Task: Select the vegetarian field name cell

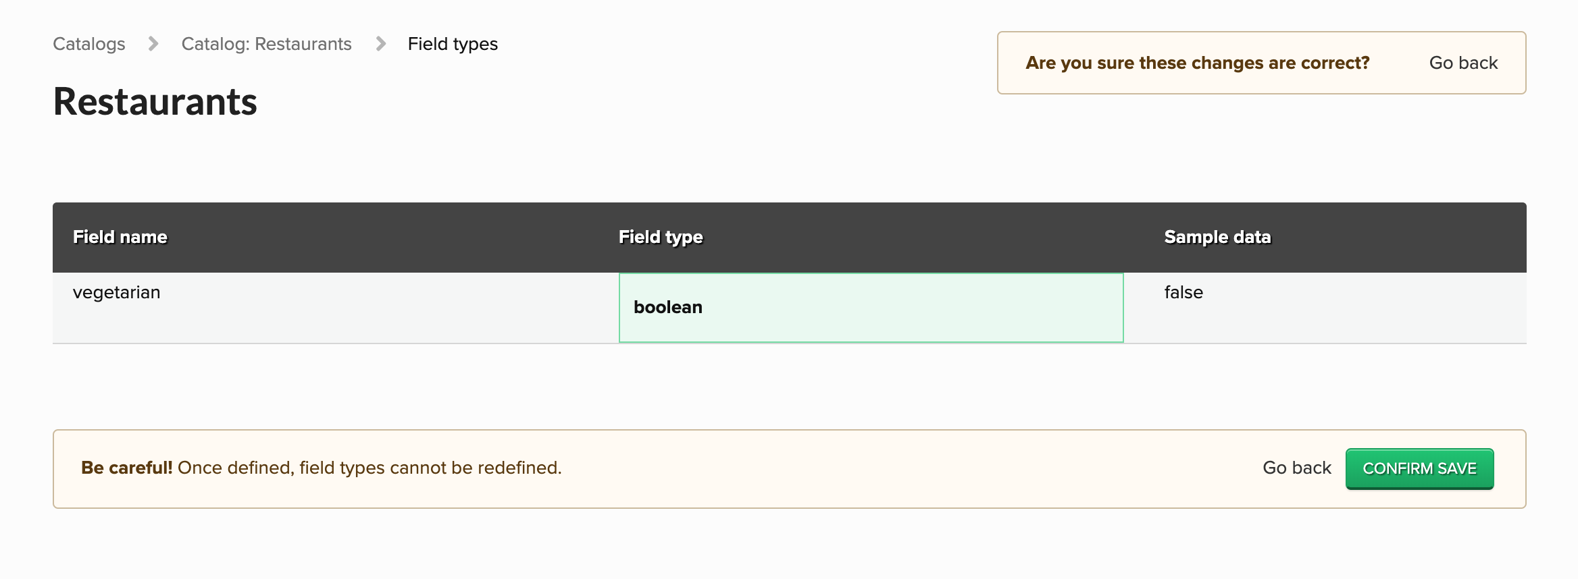Action: pos(116,292)
